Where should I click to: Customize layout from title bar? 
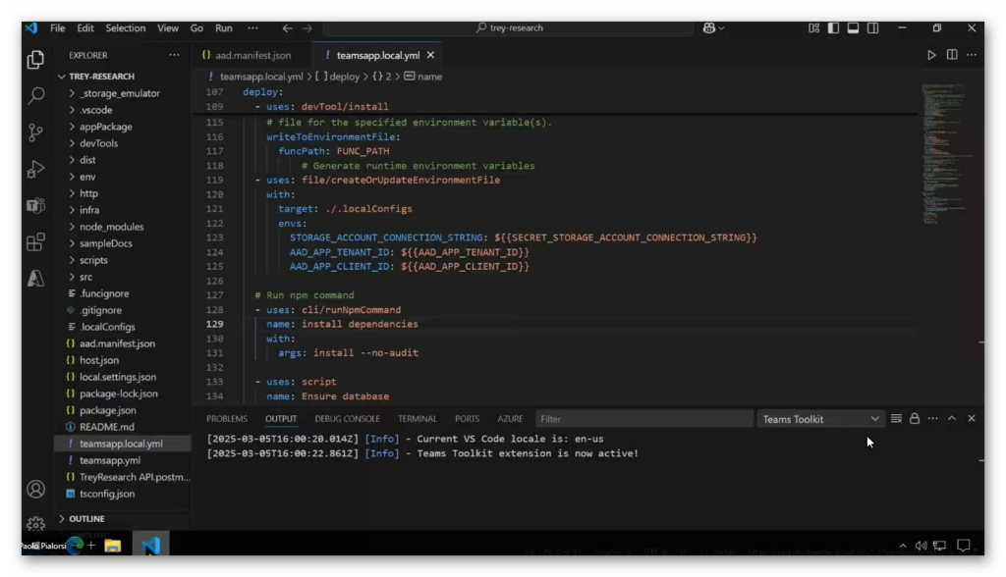click(813, 28)
